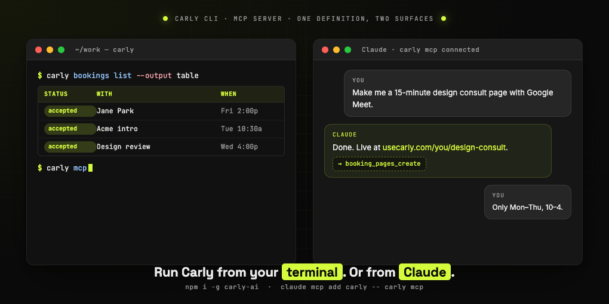Click the accepted badge in Design review row
Image resolution: width=609 pixels, height=304 pixels.
pos(70,147)
